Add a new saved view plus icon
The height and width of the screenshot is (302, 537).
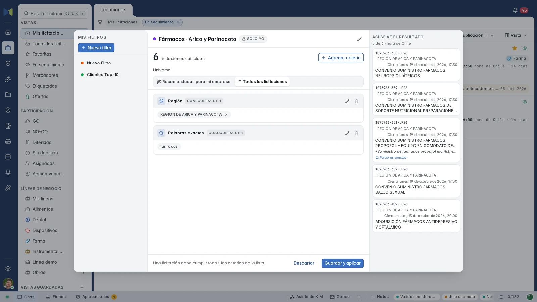pos(82,287)
